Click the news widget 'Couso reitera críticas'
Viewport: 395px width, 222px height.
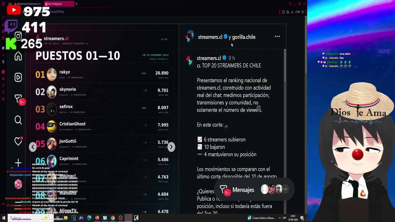pos(261,218)
